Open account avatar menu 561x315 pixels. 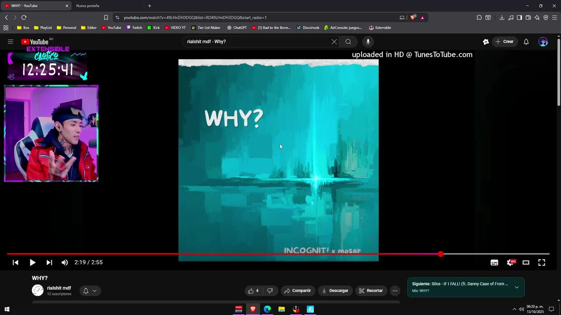[543, 42]
